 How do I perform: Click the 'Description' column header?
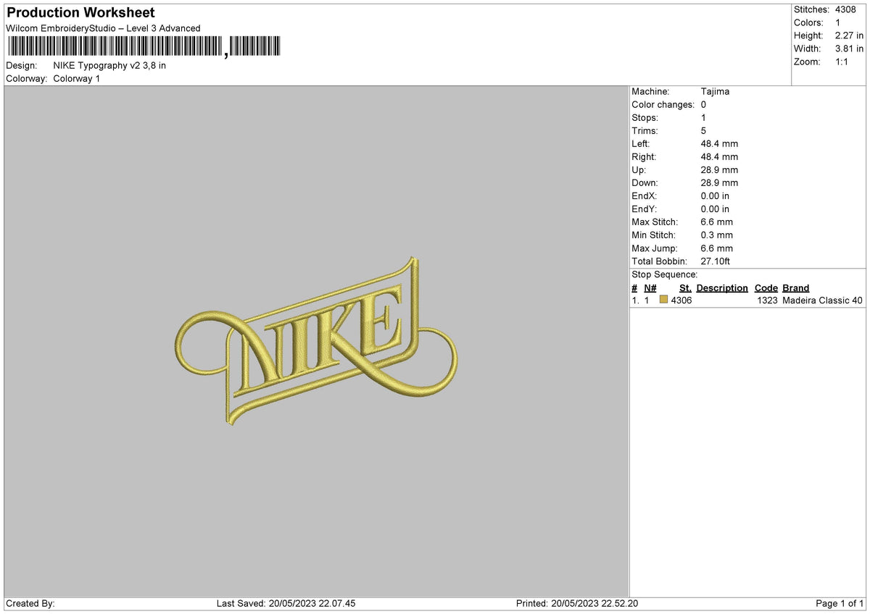pyautogui.click(x=722, y=287)
